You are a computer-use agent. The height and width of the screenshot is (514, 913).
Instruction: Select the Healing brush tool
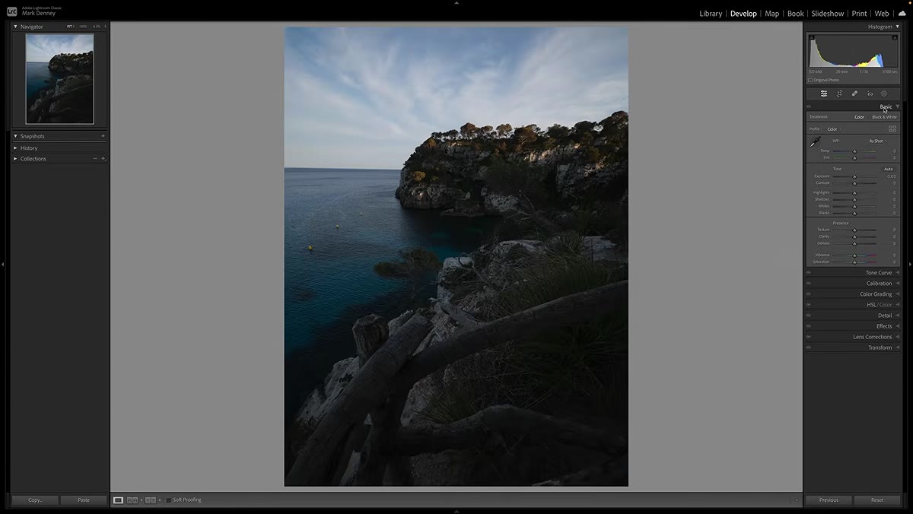(x=854, y=94)
